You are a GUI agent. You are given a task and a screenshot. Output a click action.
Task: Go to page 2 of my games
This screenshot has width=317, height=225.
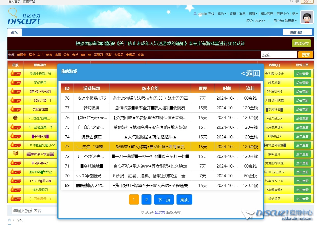pyautogui.click(x=146, y=200)
